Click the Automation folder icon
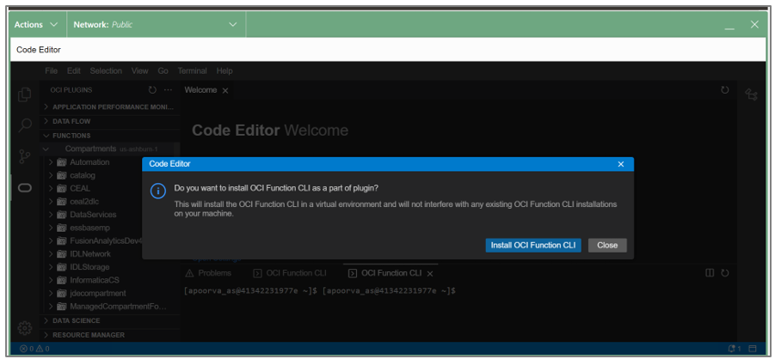 pos(62,162)
